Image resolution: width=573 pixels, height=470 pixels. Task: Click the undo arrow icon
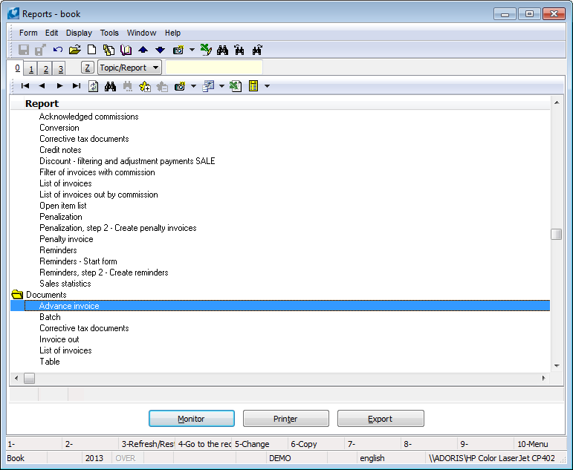(57, 50)
